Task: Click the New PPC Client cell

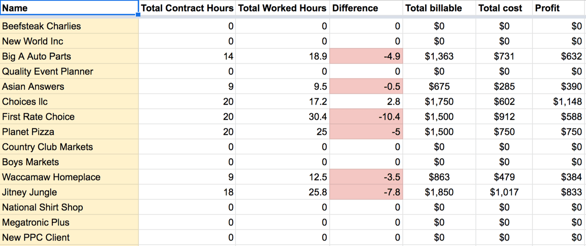Action: tap(69, 237)
